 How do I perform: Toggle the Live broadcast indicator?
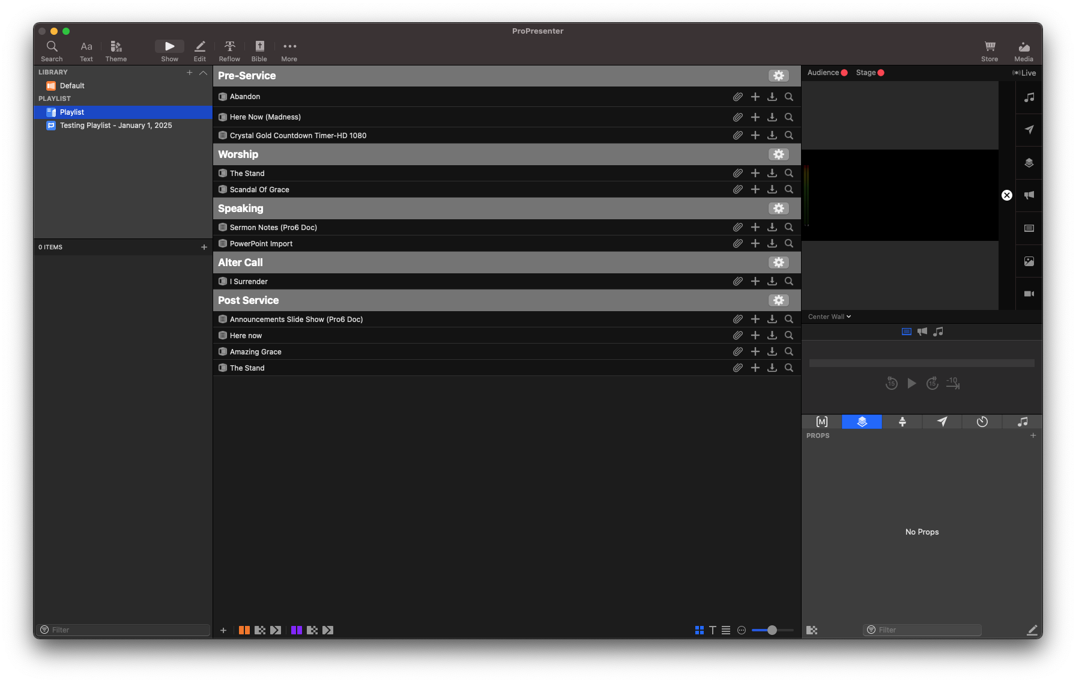[1024, 73]
